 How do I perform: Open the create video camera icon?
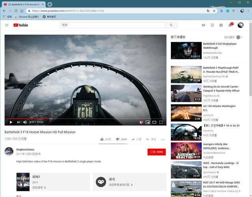point(204,25)
